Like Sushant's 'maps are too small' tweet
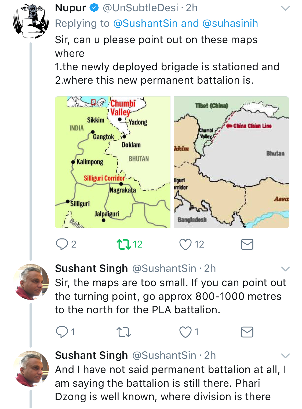This screenshot has width=302, height=409. (185, 332)
